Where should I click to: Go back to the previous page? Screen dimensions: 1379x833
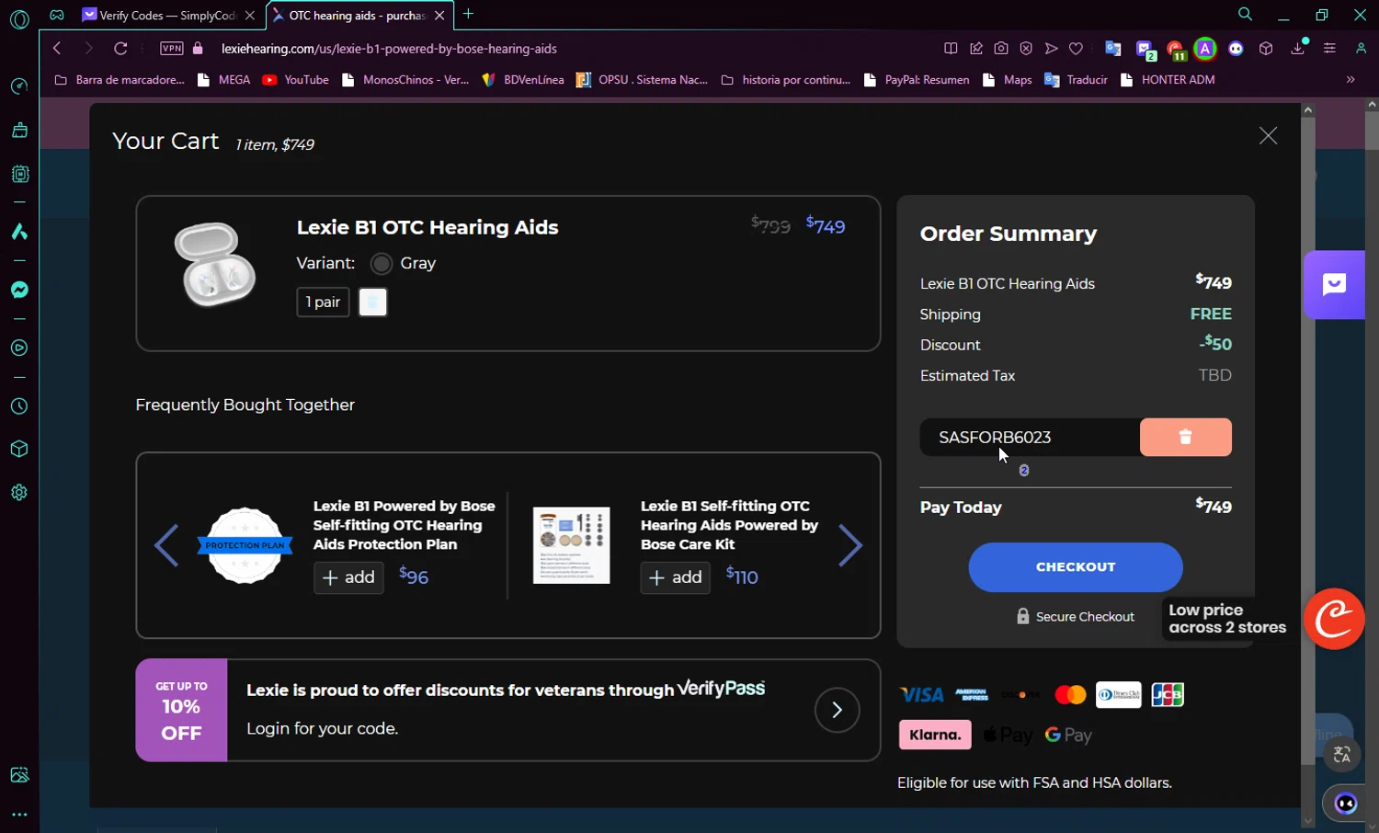click(x=57, y=48)
